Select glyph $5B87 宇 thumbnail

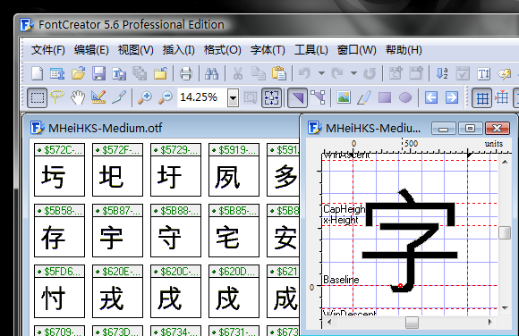[117, 231]
